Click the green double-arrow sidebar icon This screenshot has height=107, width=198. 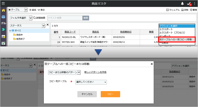(3, 29)
